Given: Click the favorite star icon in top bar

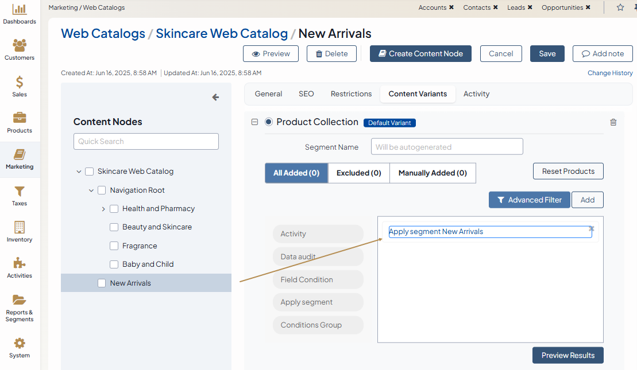Looking at the screenshot, I should [620, 7].
